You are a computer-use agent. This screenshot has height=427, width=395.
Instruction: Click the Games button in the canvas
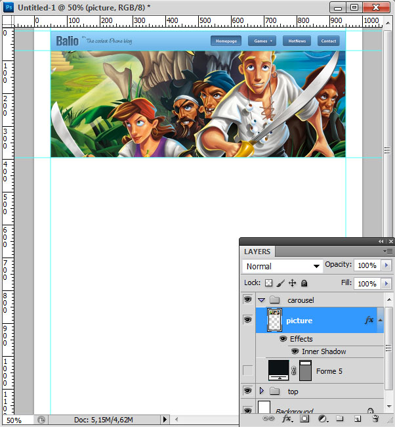click(x=262, y=41)
